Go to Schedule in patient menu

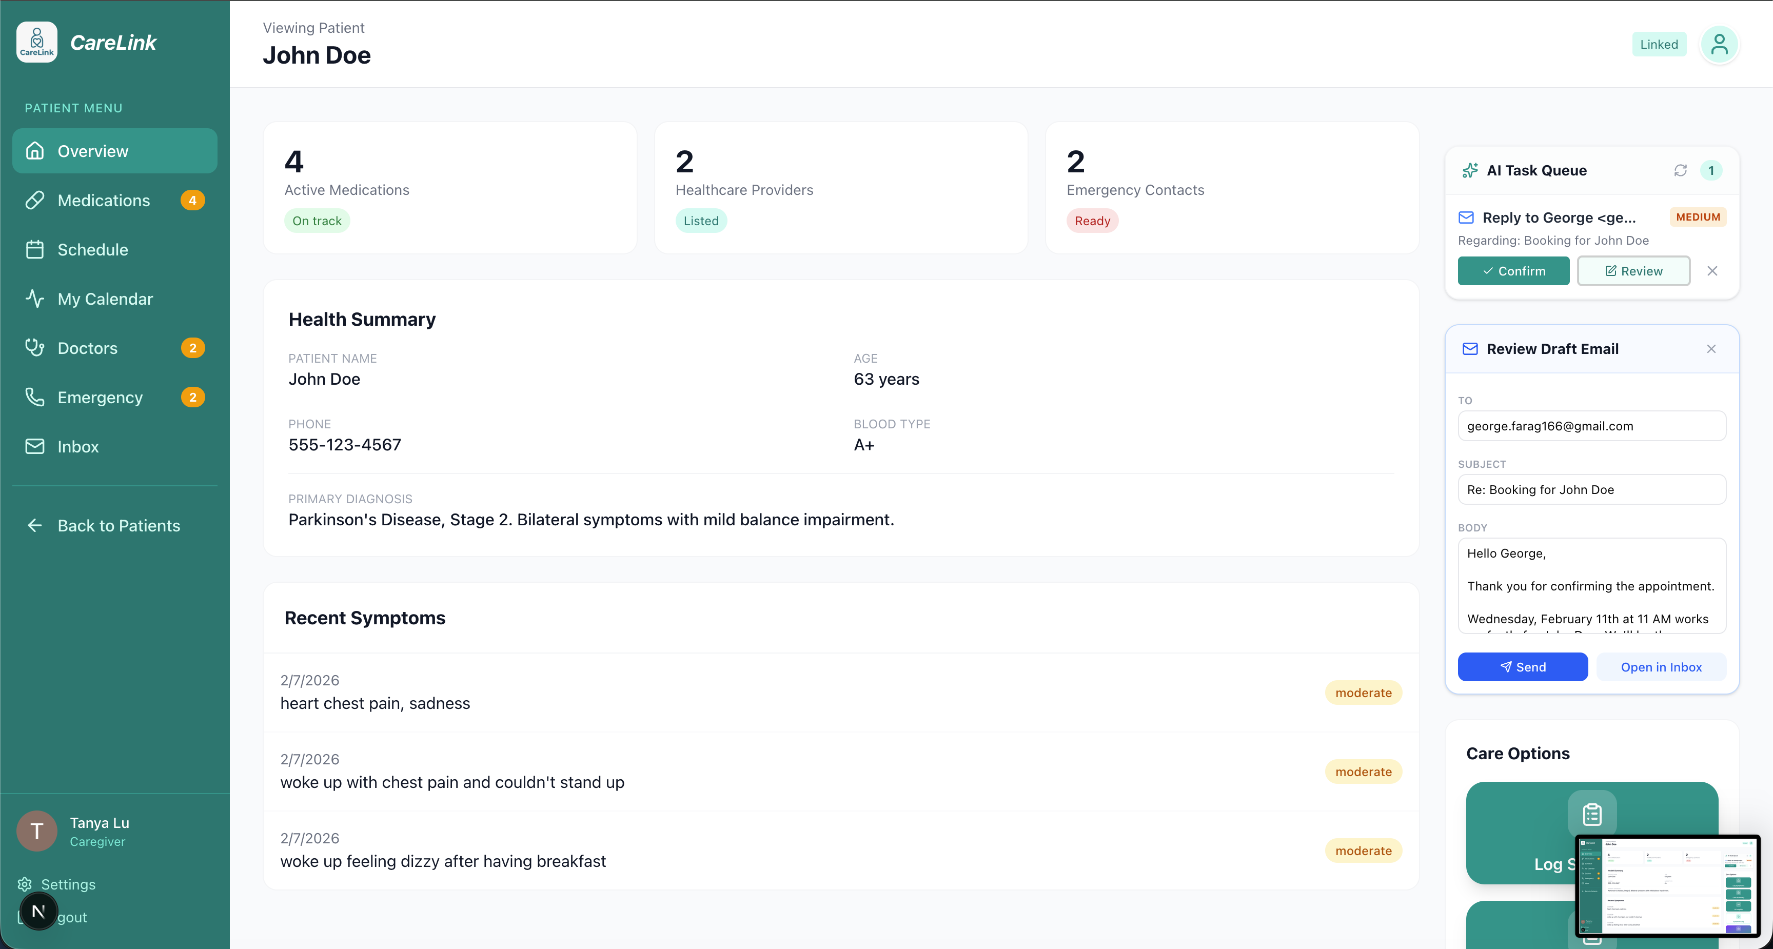click(x=92, y=250)
